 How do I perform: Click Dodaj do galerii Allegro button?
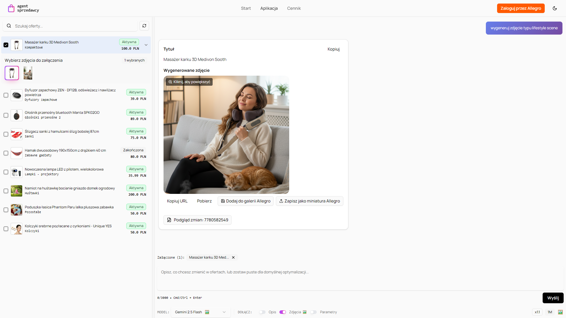[245, 201]
